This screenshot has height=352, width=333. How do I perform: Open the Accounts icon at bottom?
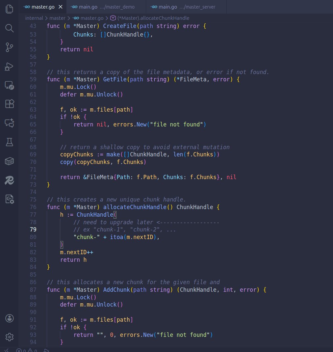(x=9, y=318)
